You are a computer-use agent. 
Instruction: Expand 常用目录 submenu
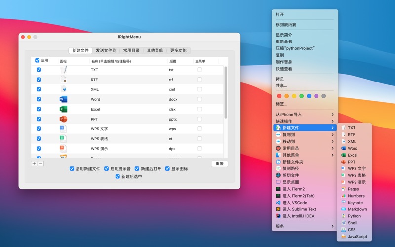pos(305,148)
